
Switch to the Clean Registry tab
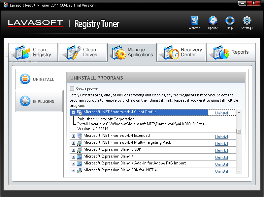(x=33, y=52)
